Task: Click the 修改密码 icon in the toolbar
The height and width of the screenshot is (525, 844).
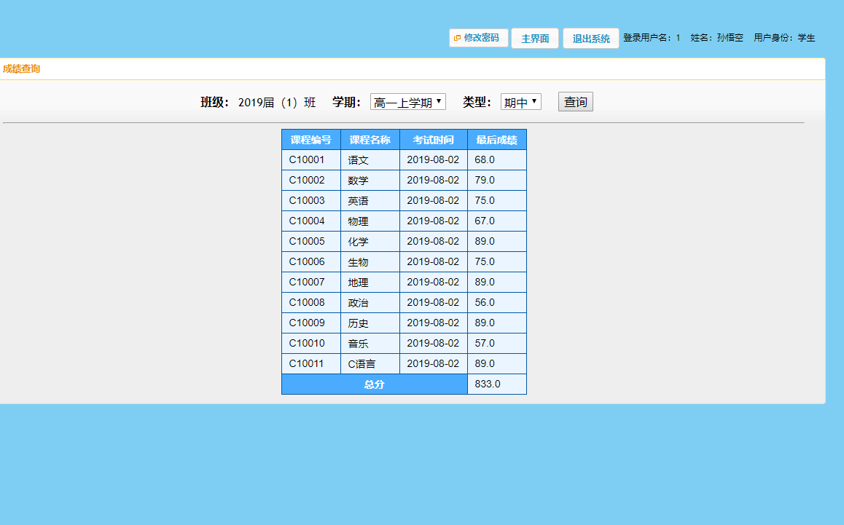Action: pos(456,37)
